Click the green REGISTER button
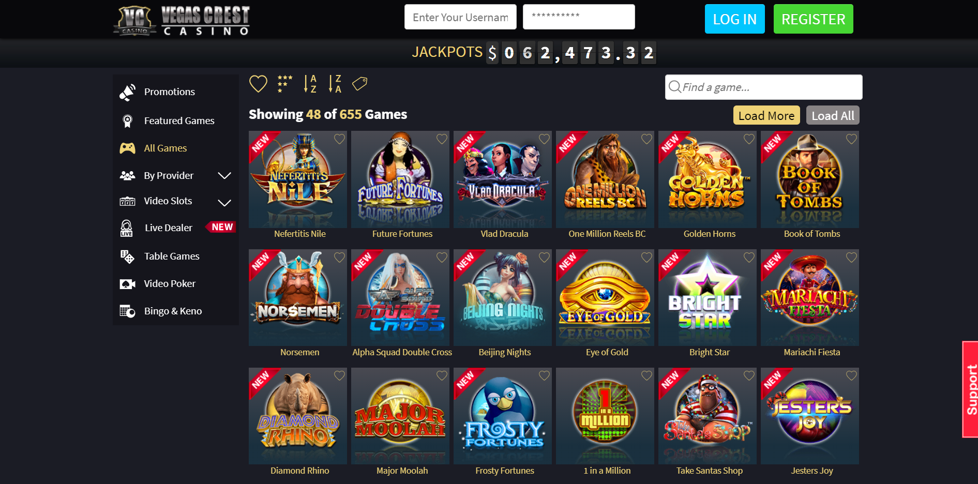The height and width of the screenshot is (484, 978). 813,19
